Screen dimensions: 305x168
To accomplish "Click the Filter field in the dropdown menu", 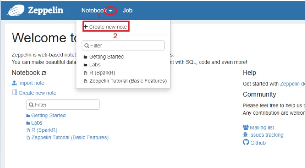I will coord(123,46).
